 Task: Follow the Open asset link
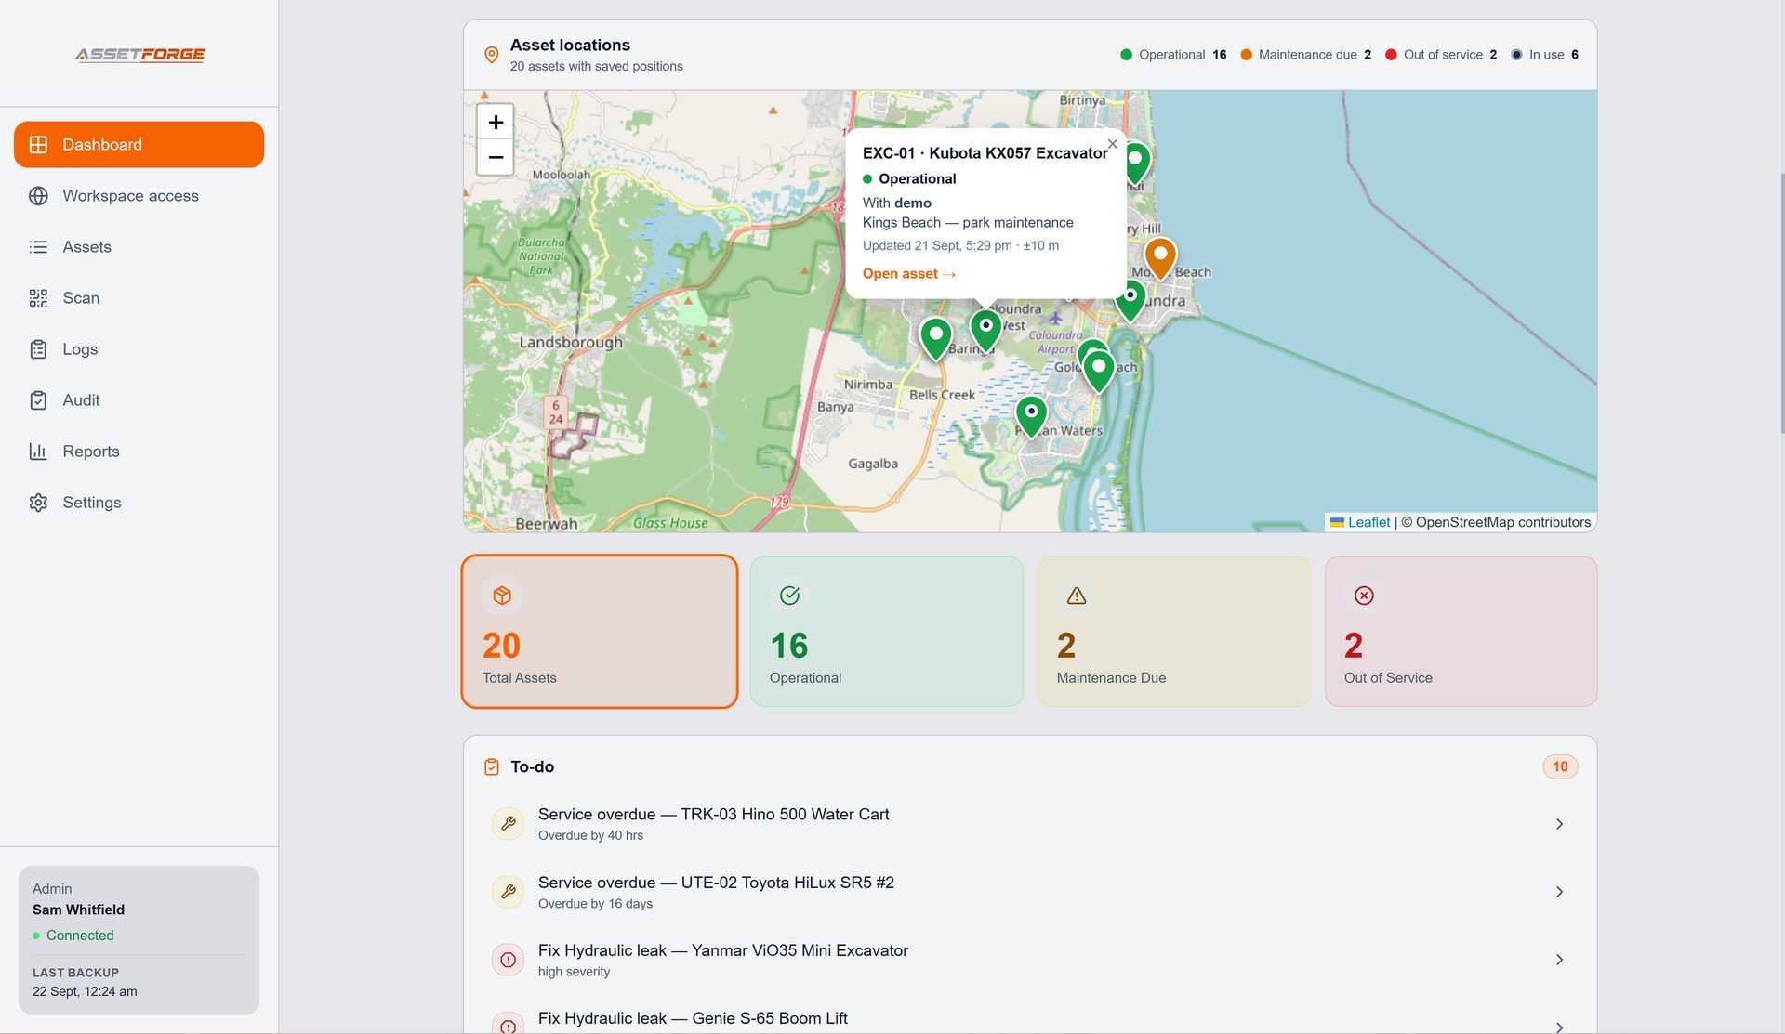(908, 273)
